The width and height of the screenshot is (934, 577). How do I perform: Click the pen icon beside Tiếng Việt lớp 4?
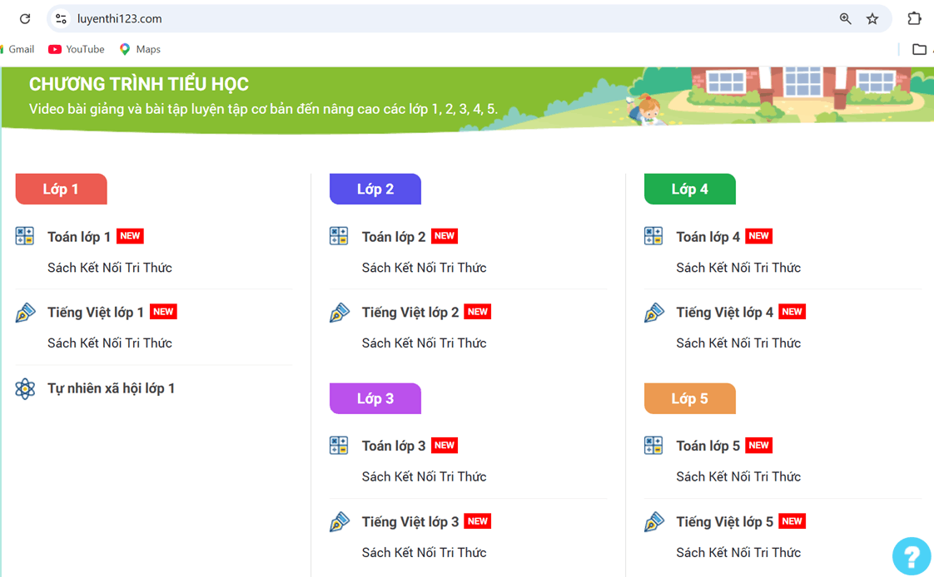point(654,313)
